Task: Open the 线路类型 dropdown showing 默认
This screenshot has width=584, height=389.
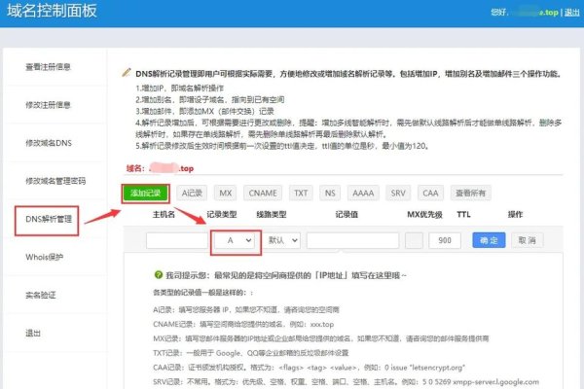Action: pyautogui.click(x=282, y=240)
